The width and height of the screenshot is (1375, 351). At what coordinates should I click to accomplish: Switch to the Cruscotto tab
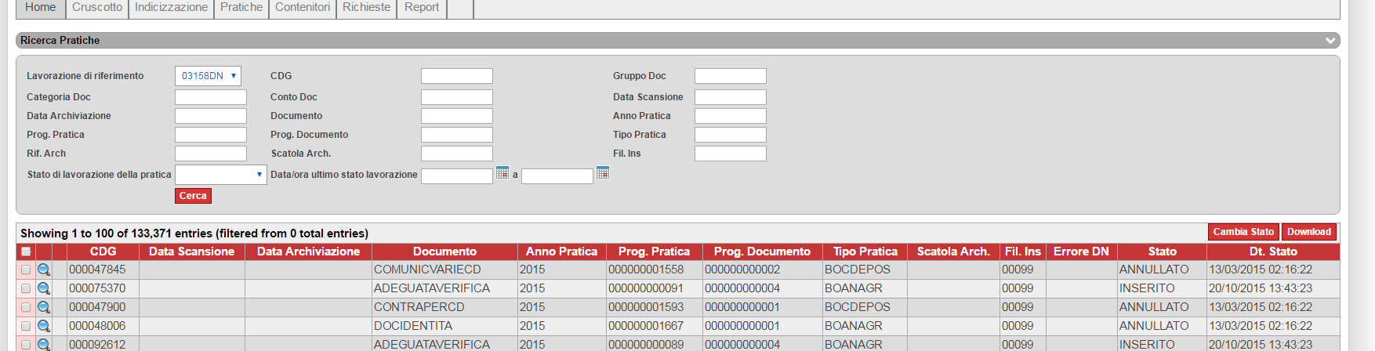(x=97, y=8)
